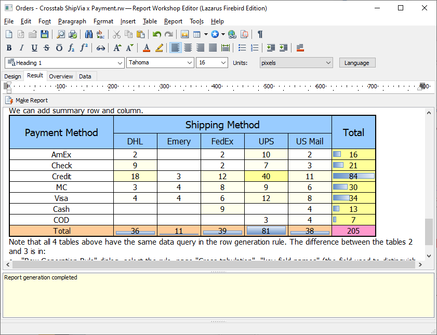Switch to the Design tab

coord(12,76)
